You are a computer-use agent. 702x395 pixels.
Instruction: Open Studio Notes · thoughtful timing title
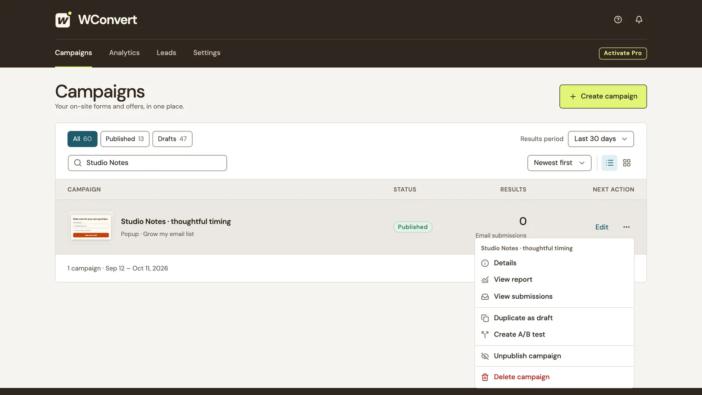[x=176, y=221]
